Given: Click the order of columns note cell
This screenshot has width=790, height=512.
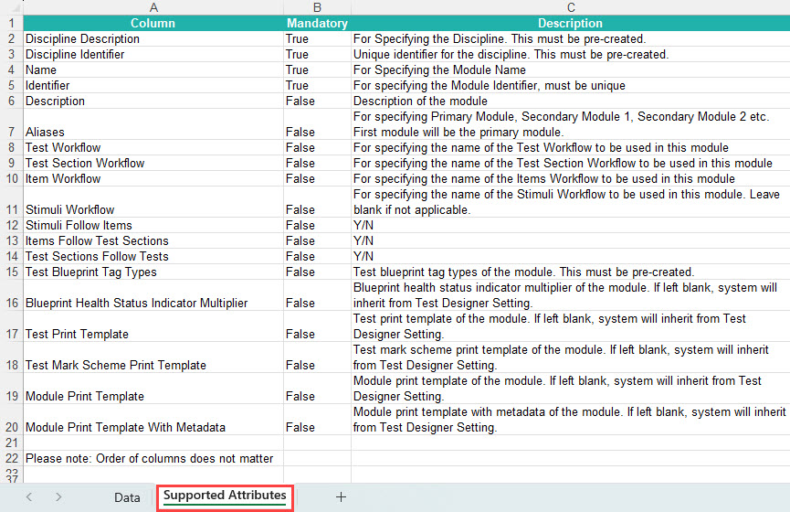Looking at the screenshot, I should point(149,458).
